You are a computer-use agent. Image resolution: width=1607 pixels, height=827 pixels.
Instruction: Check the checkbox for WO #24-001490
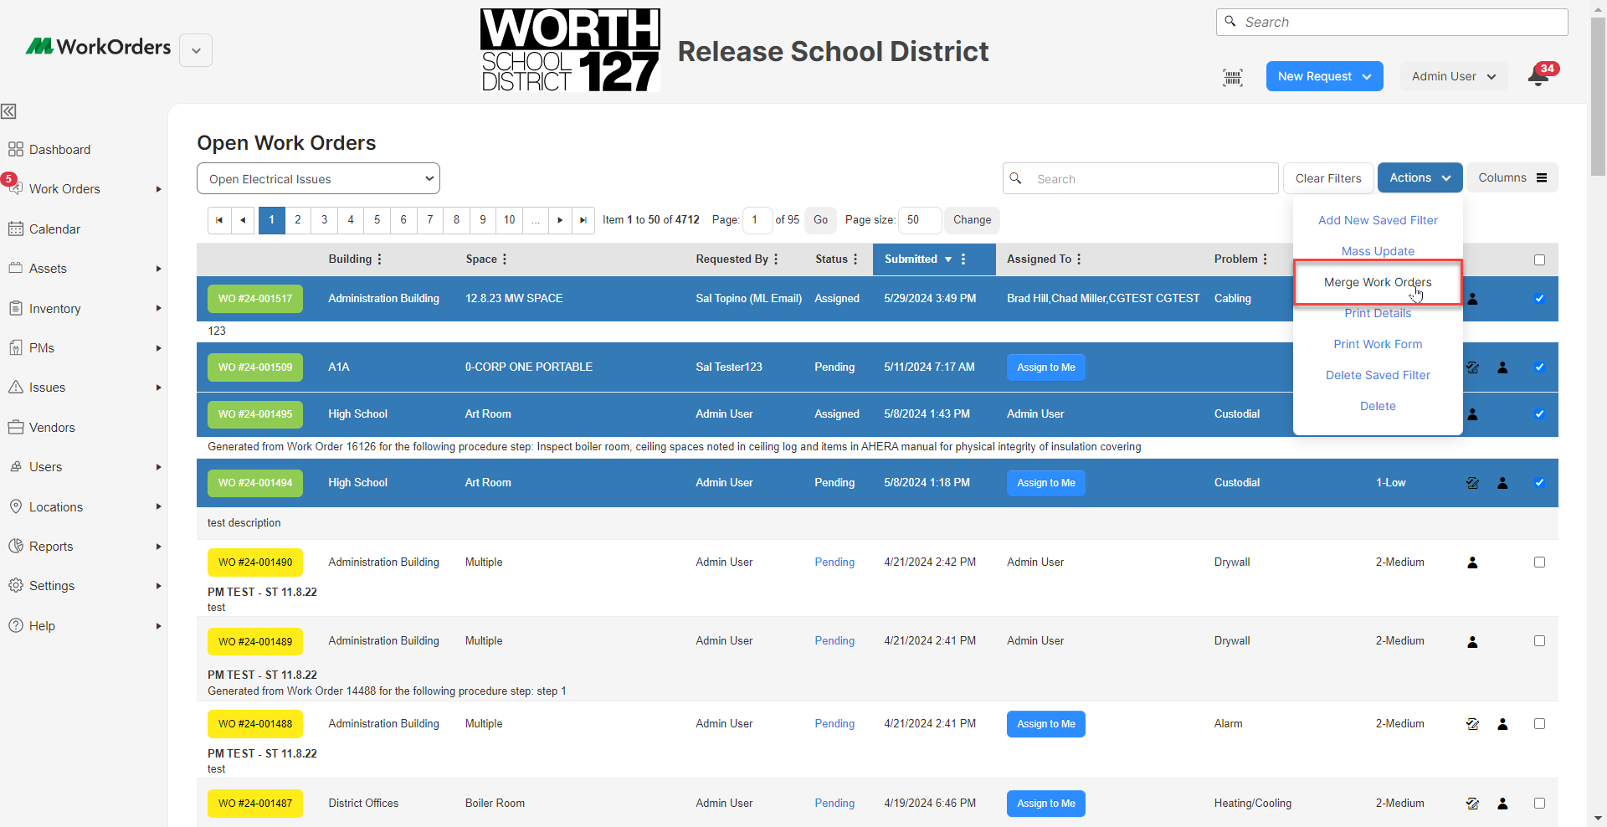1539,562
